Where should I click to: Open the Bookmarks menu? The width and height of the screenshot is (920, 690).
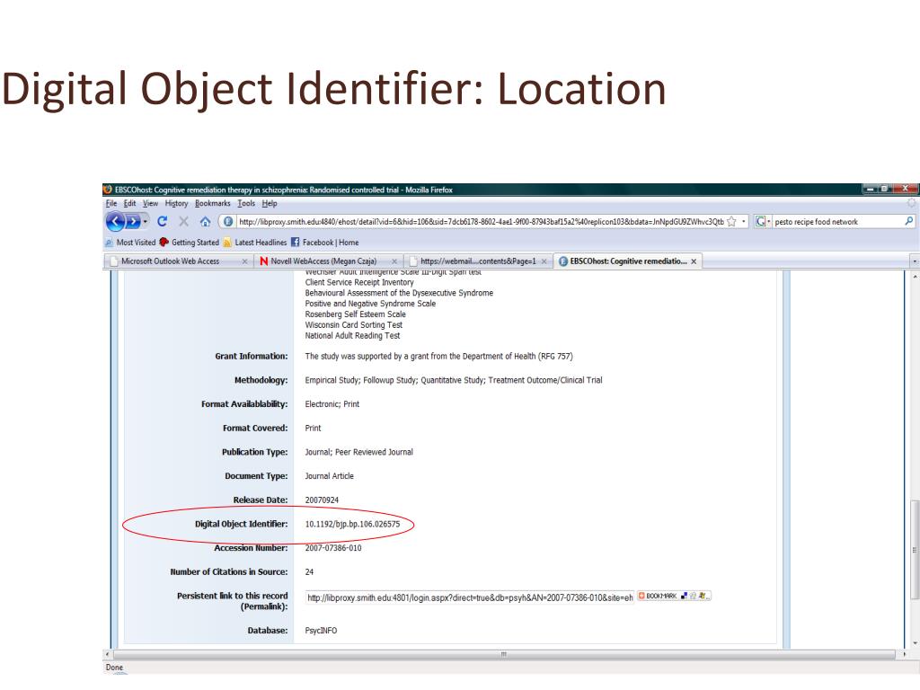pos(212,204)
